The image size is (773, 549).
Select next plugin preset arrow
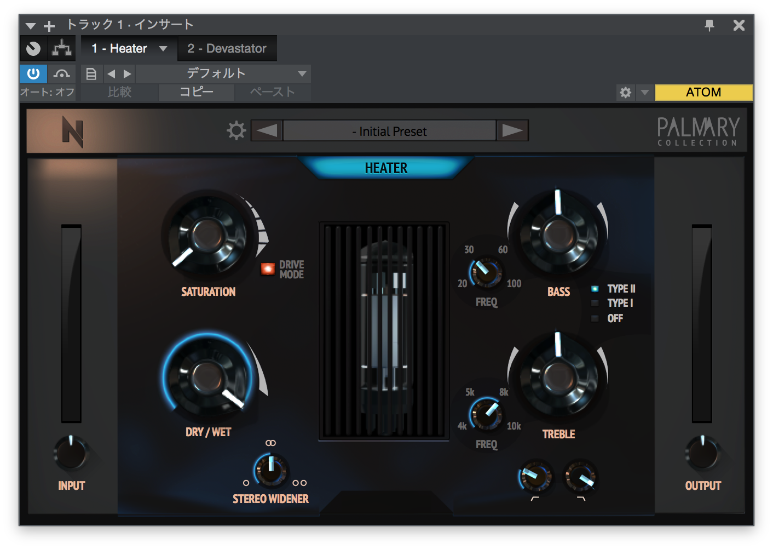[x=512, y=131]
